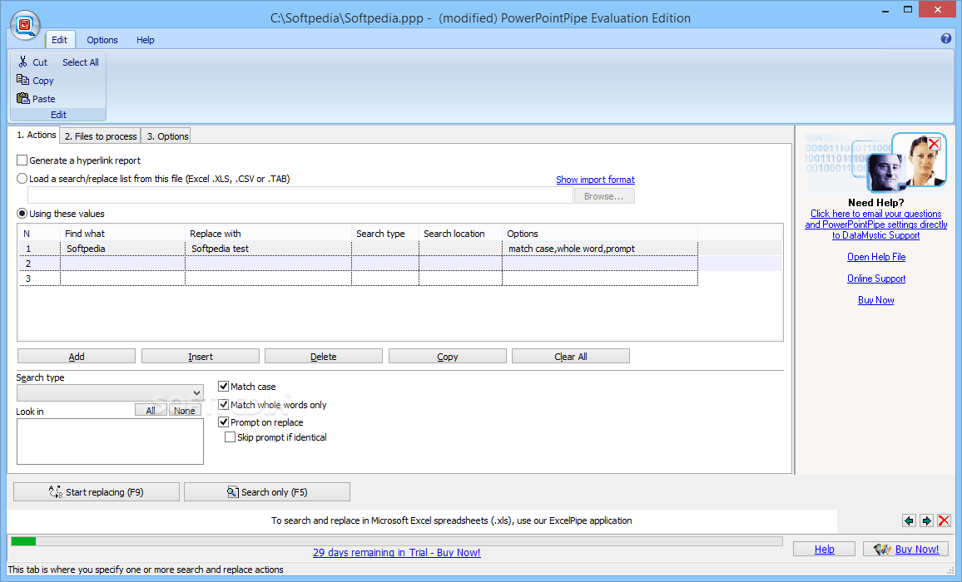Show previous tip with left arrow
The width and height of the screenshot is (962, 582).
pos(909,520)
